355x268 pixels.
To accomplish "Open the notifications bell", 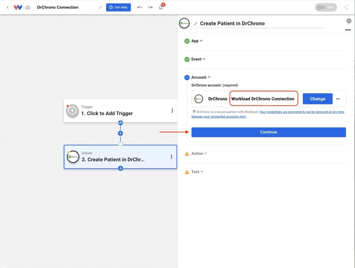I will (161, 7).
